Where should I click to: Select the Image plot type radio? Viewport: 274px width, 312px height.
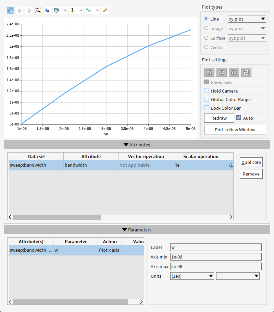tap(206, 28)
